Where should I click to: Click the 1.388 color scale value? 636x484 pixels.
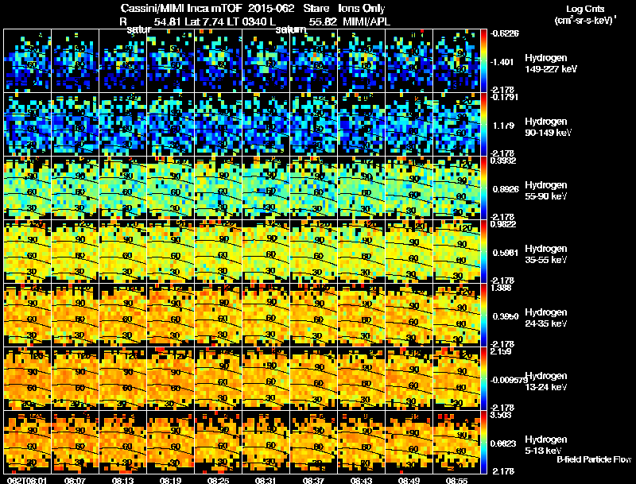tap(501, 288)
